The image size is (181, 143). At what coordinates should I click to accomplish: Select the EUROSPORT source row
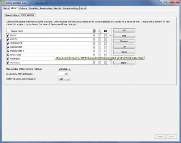(58, 47)
